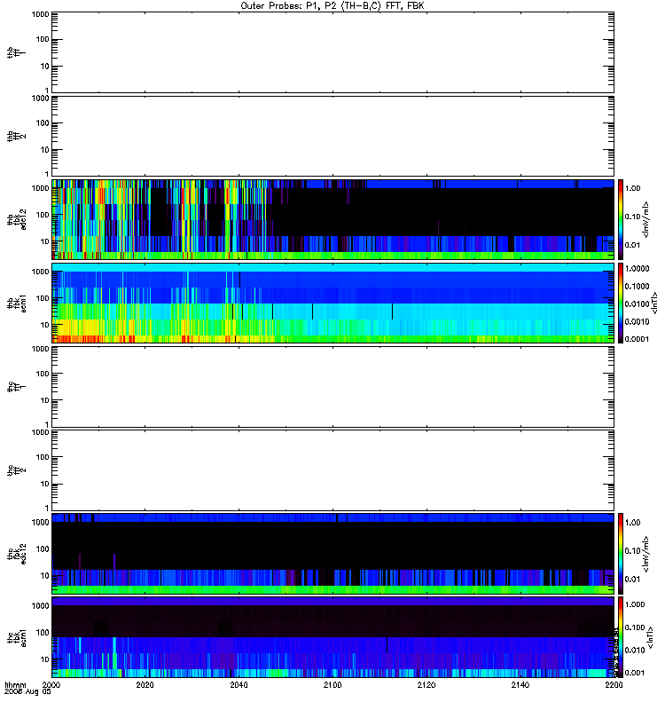Click the 'thb fbk edc12' panel label
The image size is (665, 710).
(x=16, y=219)
